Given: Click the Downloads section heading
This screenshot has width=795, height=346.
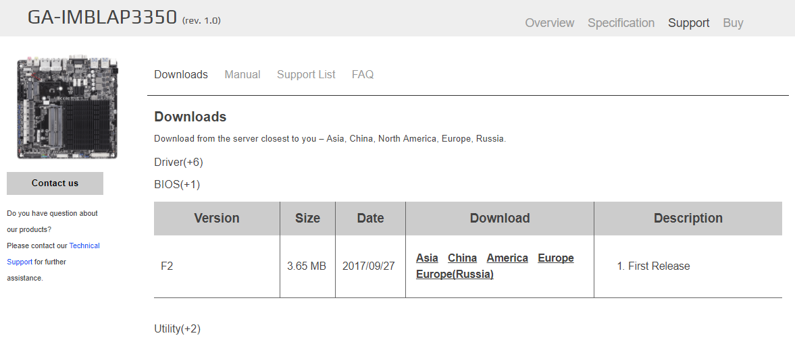Looking at the screenshot, I should click(190, 117).
